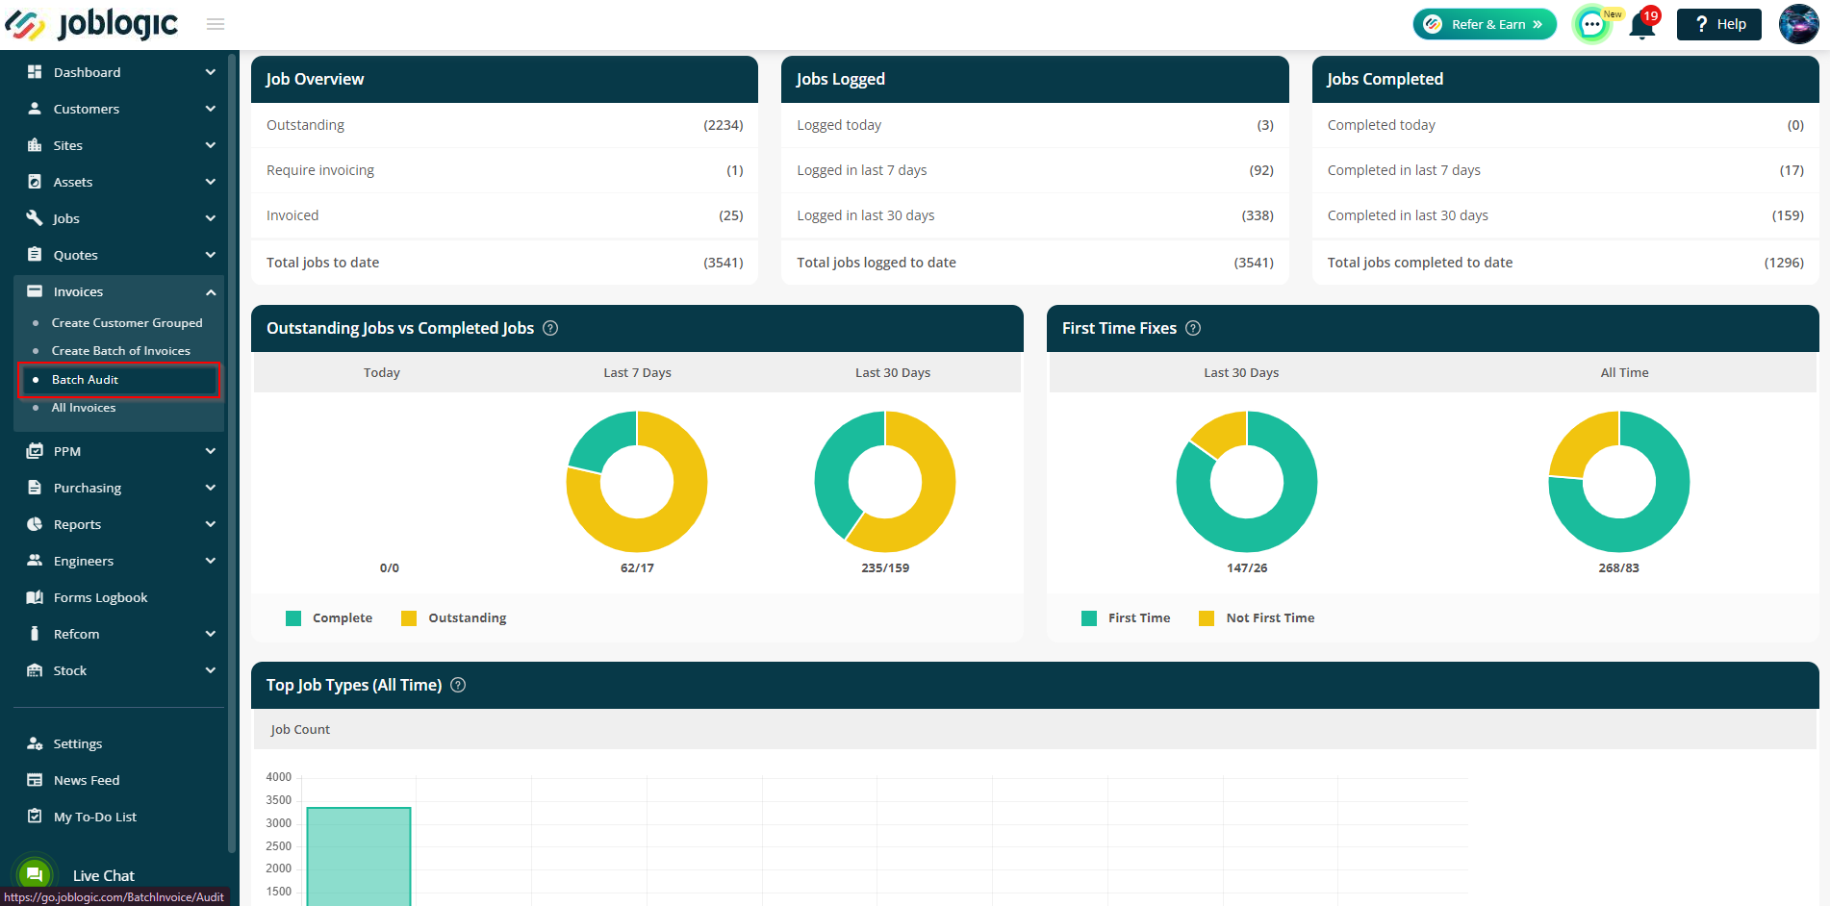Image resolution: width=1830 pixels, height=906 pixels.
Task: Click the Stock warehouse icon
Action: pos(35,670)
